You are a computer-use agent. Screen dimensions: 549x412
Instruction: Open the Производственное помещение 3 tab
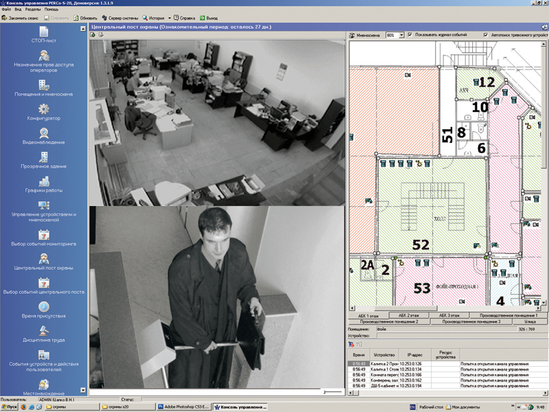point(471,321)
